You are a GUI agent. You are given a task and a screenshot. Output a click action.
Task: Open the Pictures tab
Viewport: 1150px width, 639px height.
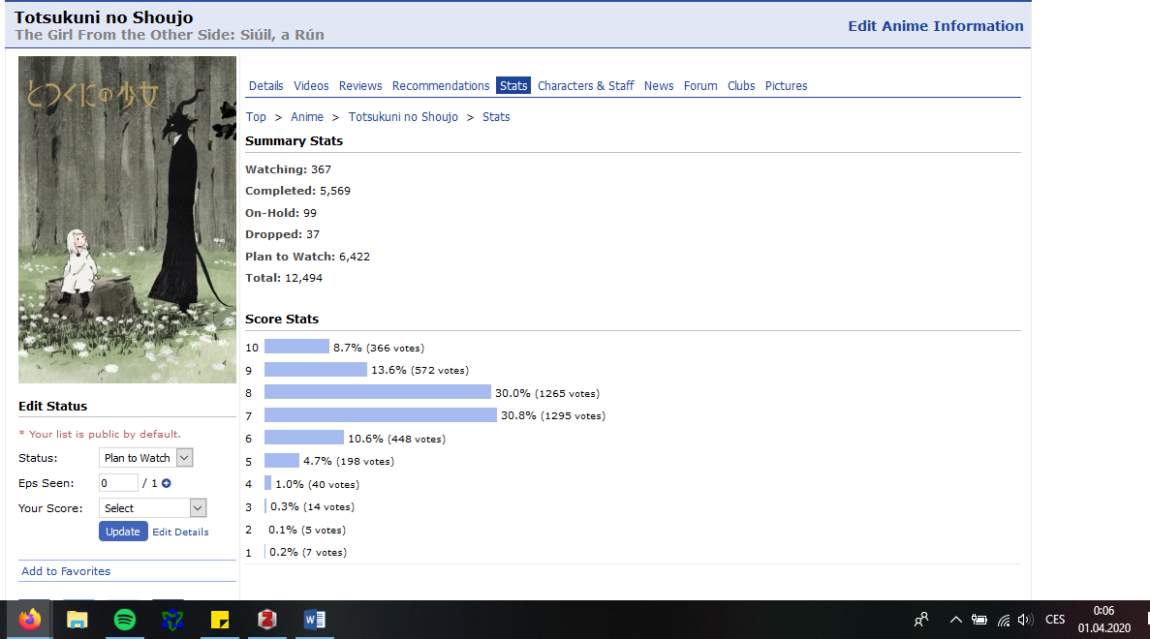[787, 86]
